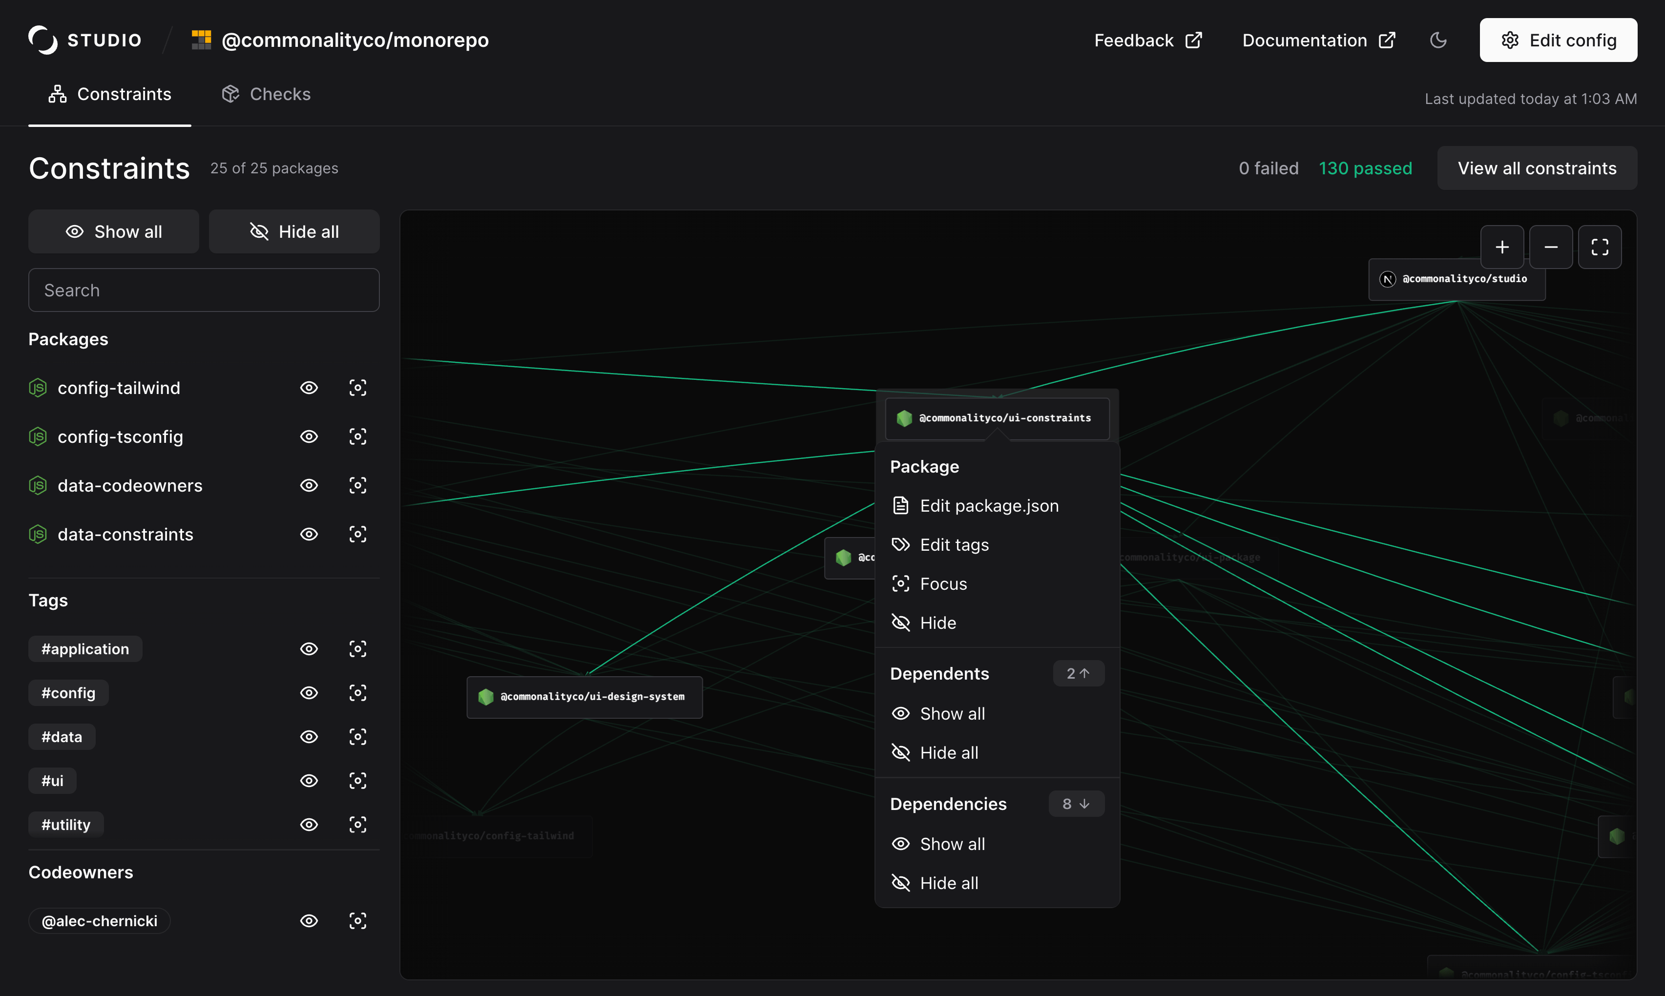The height and width of the screenshot is (996, 1665).
Task: Zoom in on the graph with plus icon
Action: [1502, 247]
